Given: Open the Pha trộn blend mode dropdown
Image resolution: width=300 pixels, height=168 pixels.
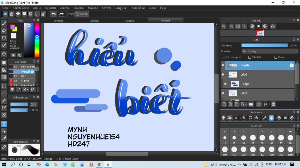Looking at the screenshot, I should coord(270,51).
